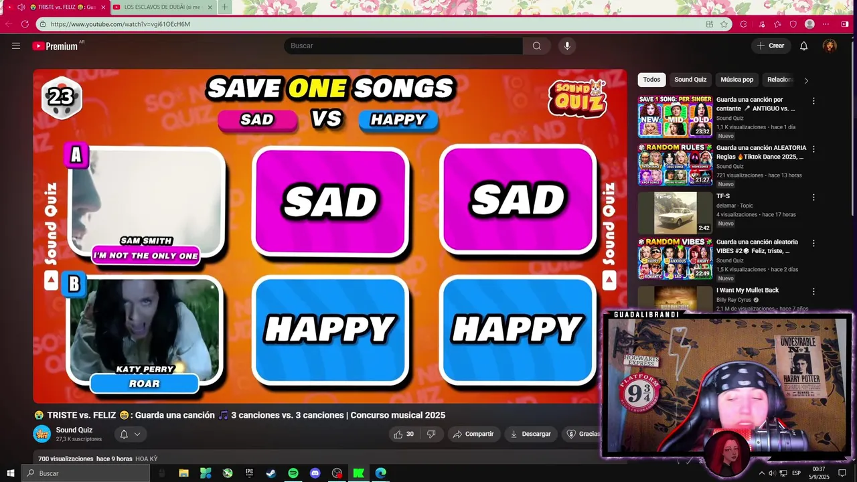The height and width of the screenshot is (482, 857).
Task: Dislike the video with thumbs down
Action: point(431,434)
